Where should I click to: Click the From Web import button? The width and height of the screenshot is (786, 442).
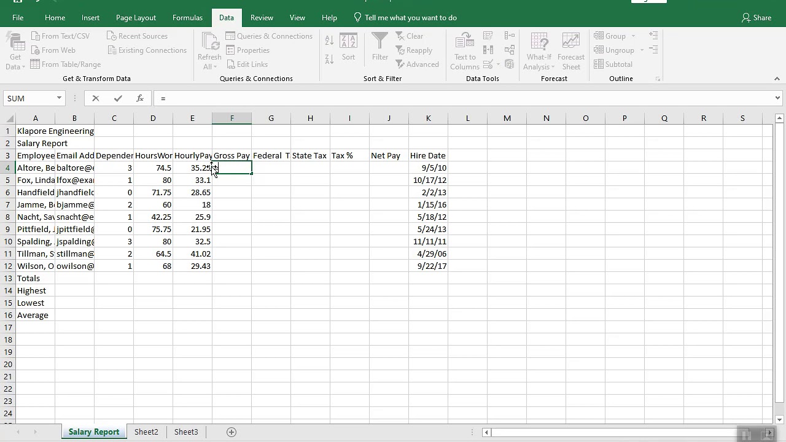click(x=53, y=50)
